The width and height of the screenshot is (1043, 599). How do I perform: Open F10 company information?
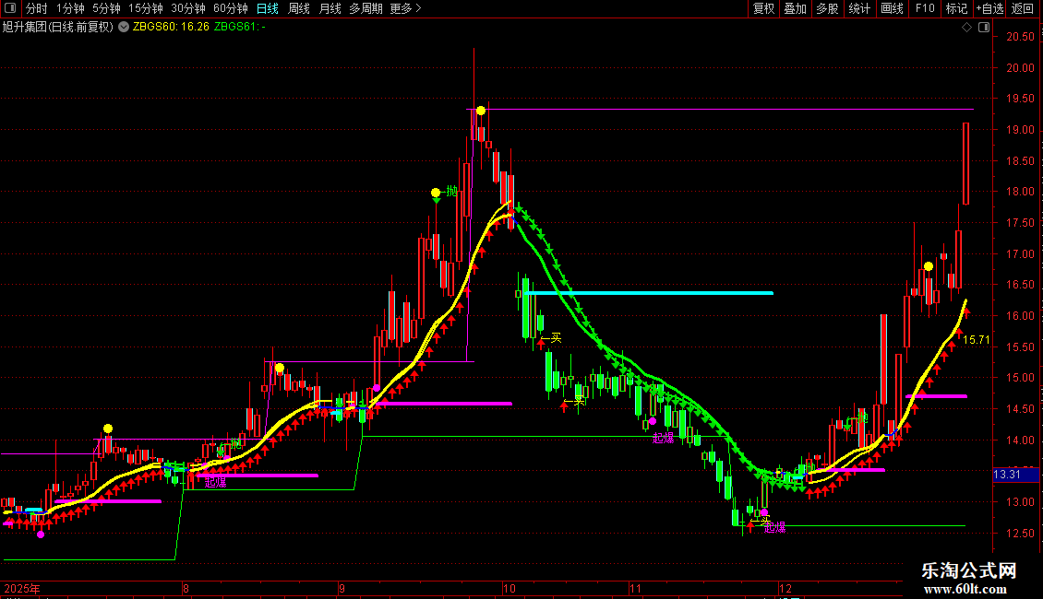(x=925, y=8)
